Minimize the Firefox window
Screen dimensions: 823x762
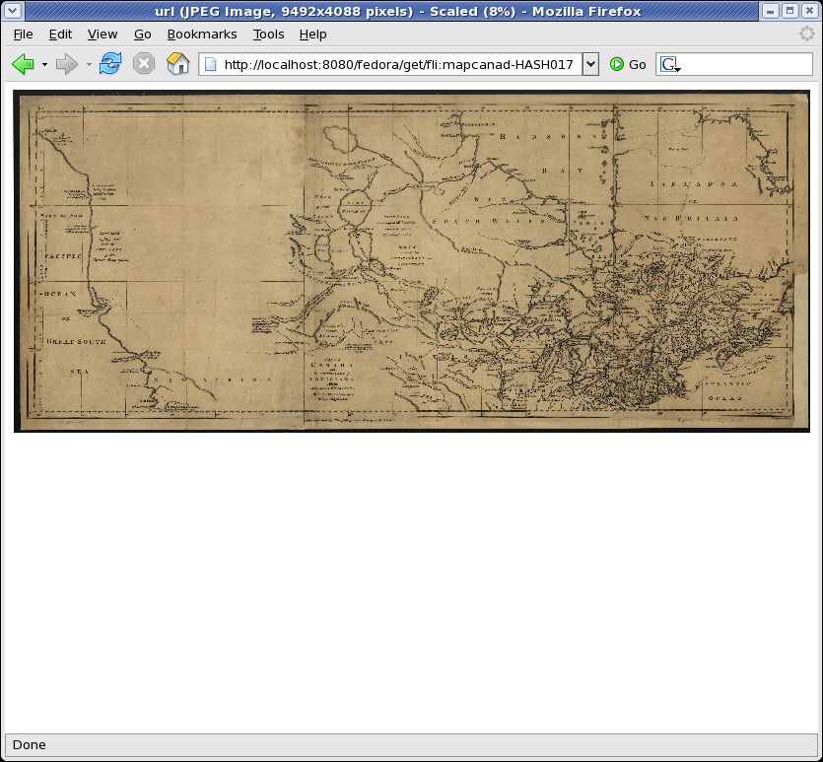point(770,11)
